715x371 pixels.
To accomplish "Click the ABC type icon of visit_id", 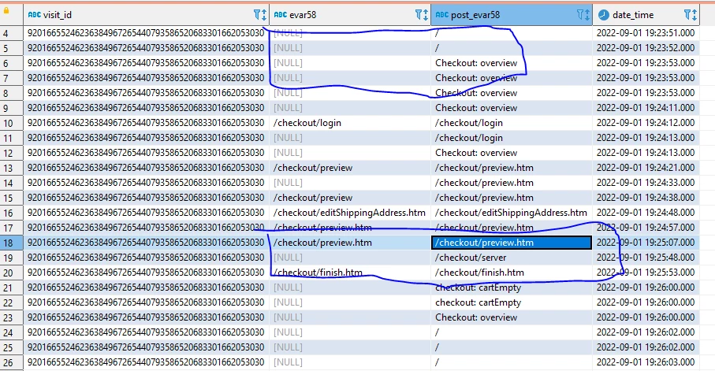I will tap(34, 15).
